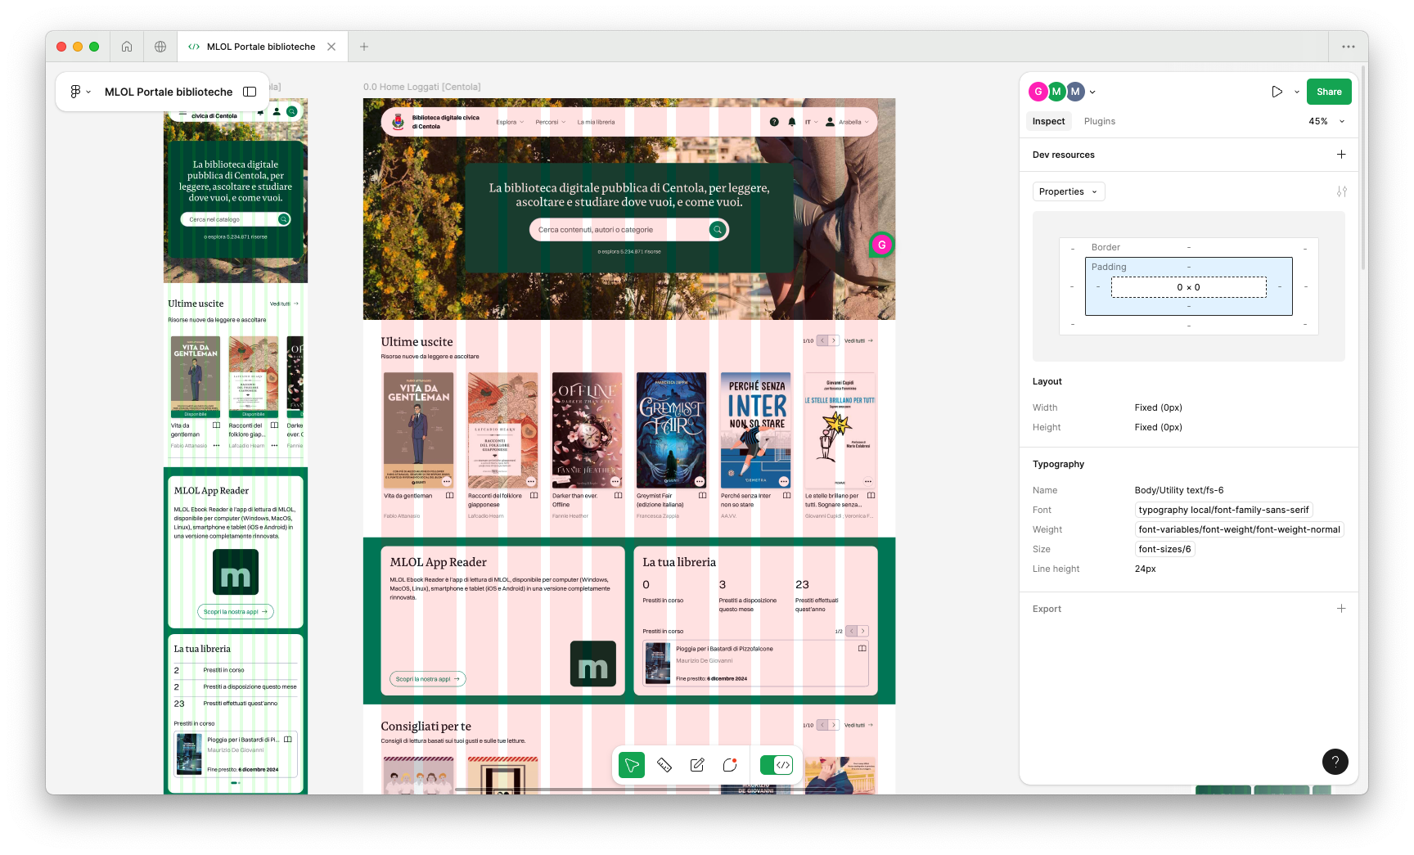This screenshot has height=855, width=1414.
Task: Open the Properties dropdown
Action: tap(1068, 191)
